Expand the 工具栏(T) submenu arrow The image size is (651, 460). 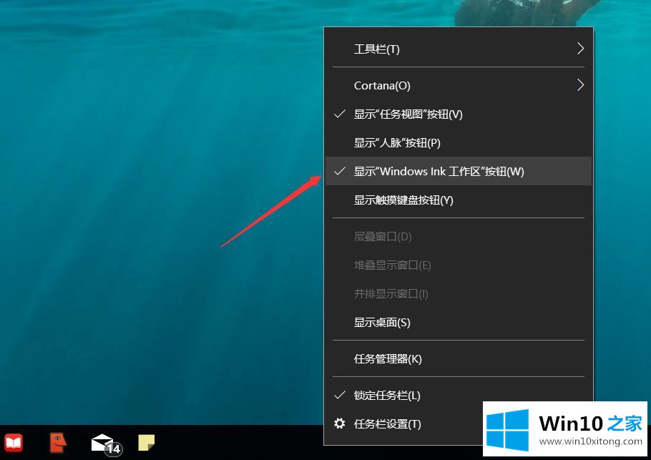580,49
